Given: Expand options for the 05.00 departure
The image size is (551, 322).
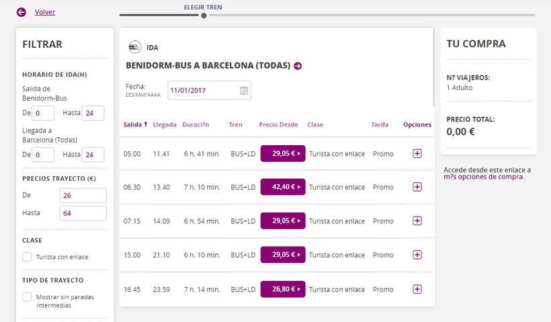Looking at the screenshot, I should coord(417,154).
